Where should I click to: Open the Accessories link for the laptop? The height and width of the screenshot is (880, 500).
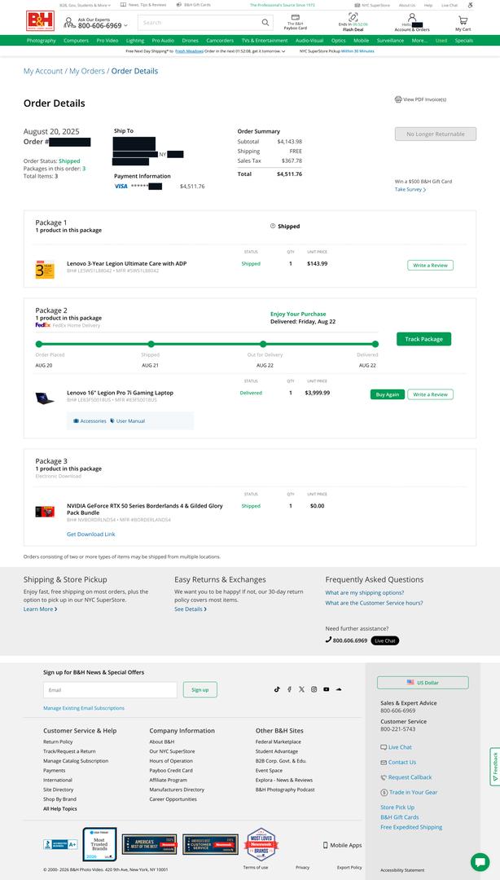tap(90, 421)
